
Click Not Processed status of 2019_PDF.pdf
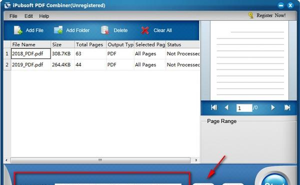(183, 65)
